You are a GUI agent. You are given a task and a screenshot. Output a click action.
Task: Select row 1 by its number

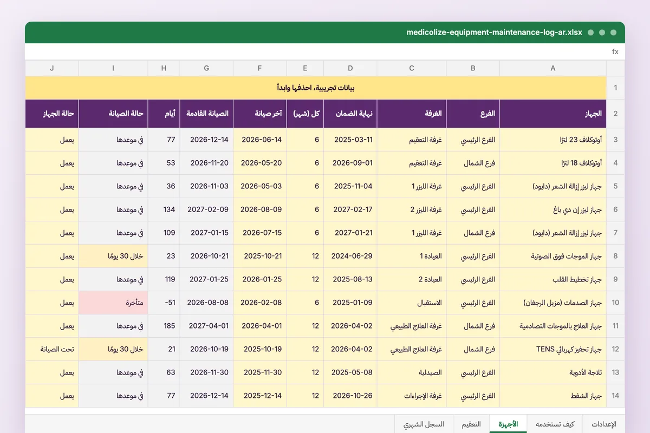point(615,88)
